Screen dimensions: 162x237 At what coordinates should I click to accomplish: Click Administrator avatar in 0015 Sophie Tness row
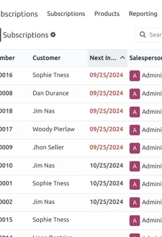coord(135,221)
